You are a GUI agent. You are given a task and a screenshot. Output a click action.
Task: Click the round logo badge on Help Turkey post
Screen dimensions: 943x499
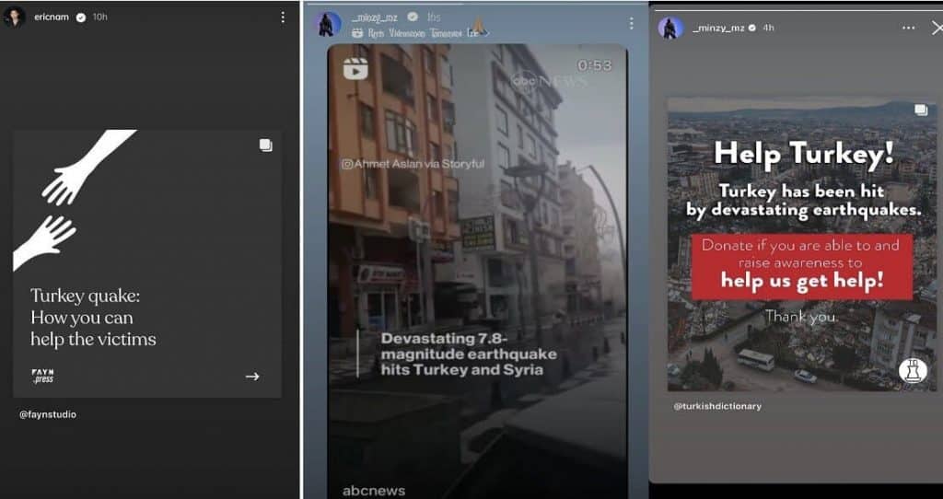[912, 371]
